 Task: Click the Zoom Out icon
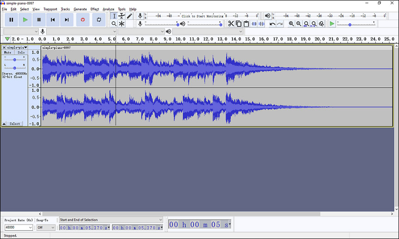[x=299, y=24]
